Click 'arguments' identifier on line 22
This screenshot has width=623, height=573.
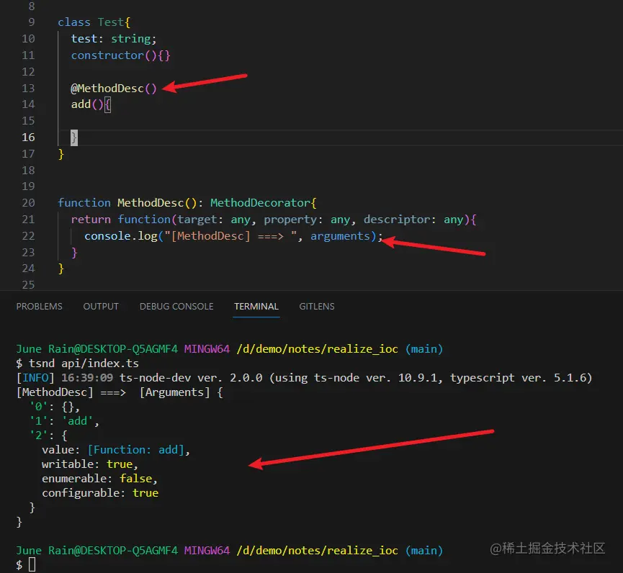tap(340, 236)
